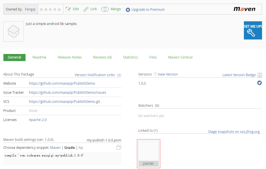Click the package box placeholder image

pos(14,32)
